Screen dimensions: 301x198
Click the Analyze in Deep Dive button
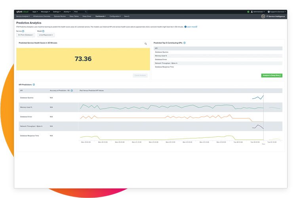coord(272,75)
